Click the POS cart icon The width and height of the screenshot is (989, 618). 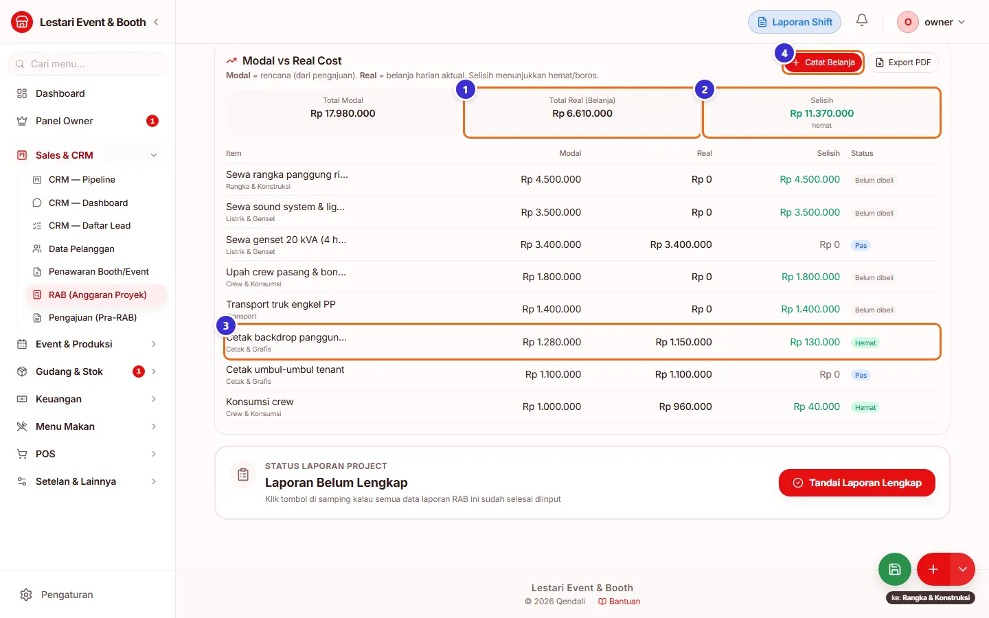click(22, 454)
